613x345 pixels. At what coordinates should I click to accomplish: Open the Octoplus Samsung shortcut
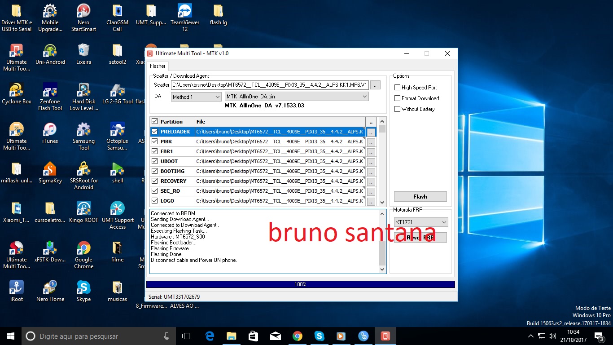[117, 137]
